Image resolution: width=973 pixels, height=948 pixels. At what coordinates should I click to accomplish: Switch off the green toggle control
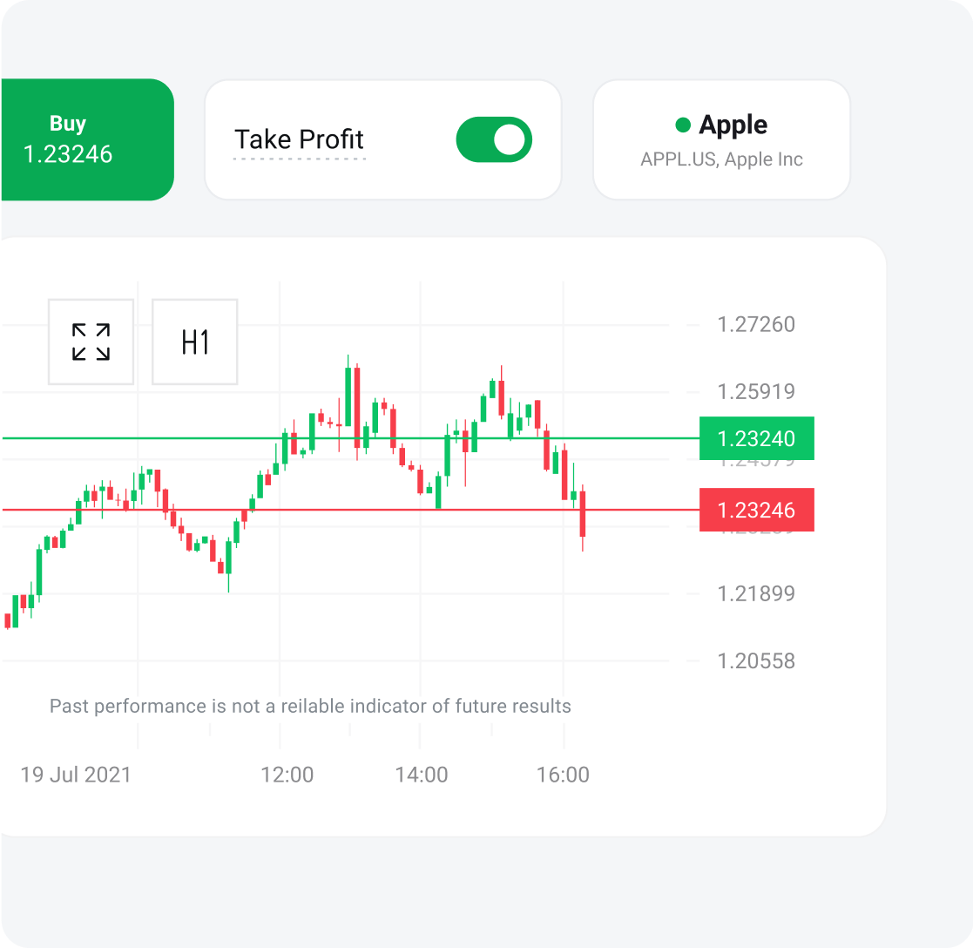pos(494,139)
